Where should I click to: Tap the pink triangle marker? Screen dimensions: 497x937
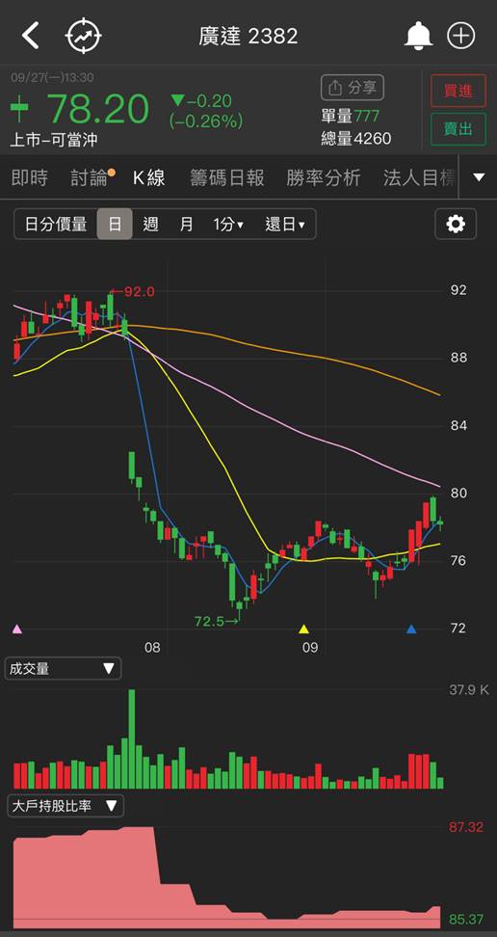(17, 629)
